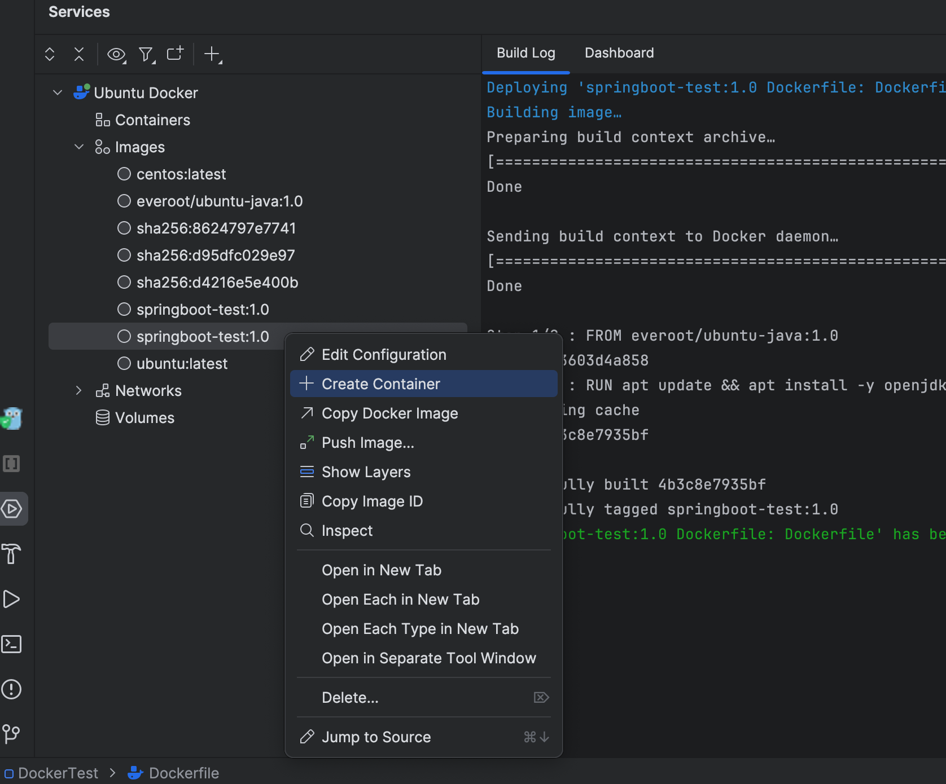Click the blue Deploying springboot-test log line

(x=716, y=87)
